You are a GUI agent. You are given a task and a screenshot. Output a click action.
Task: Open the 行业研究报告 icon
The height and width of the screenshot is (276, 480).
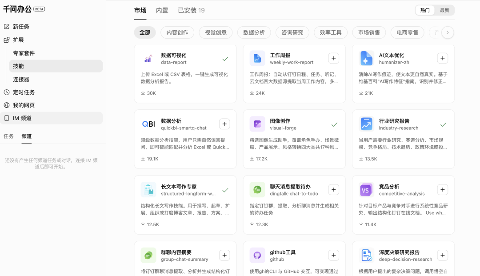tap(366, 124)
